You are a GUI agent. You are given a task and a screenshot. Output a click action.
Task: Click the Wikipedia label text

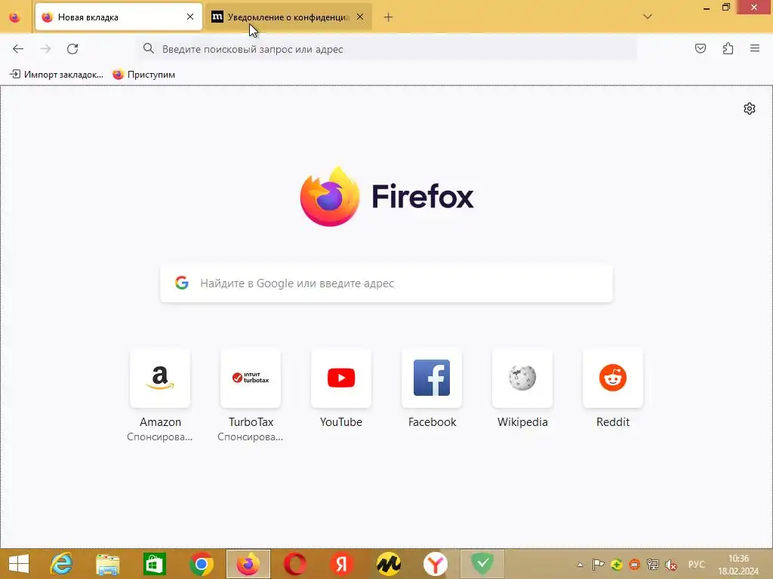522,422
